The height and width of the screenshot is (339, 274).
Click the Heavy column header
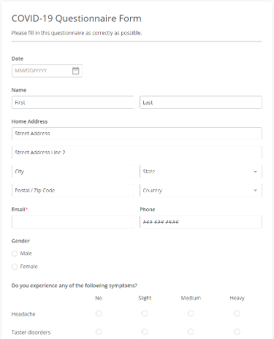pyautogui.click(x=237, y=298)
